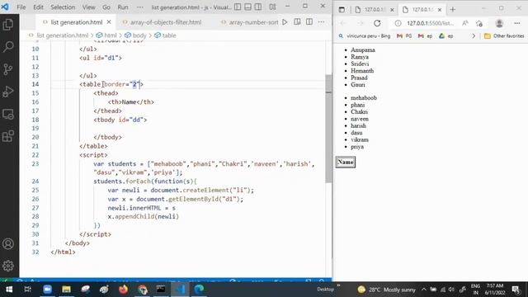The height and width of the screenshot is (297, 528).
Task: Activate Read Aloud in address bar
Action: (465, 23)
